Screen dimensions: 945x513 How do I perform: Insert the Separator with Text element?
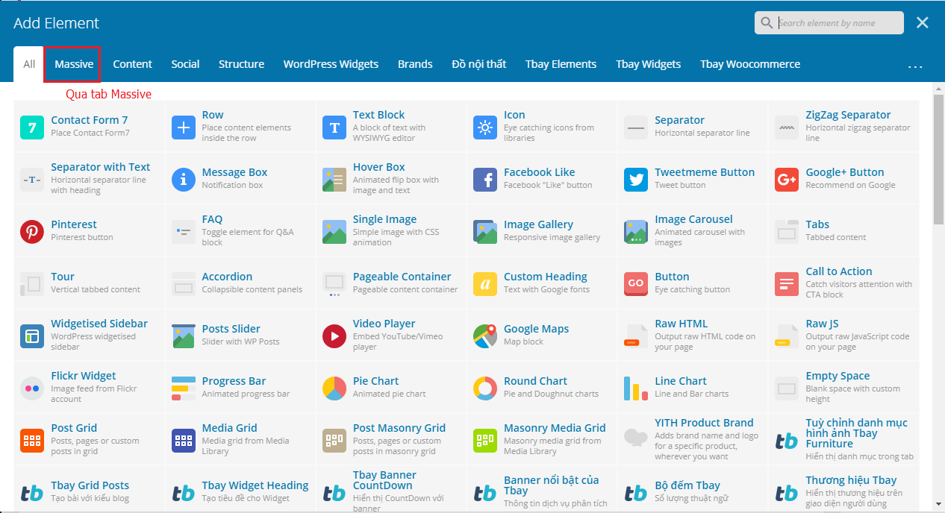tap(89, 180)
